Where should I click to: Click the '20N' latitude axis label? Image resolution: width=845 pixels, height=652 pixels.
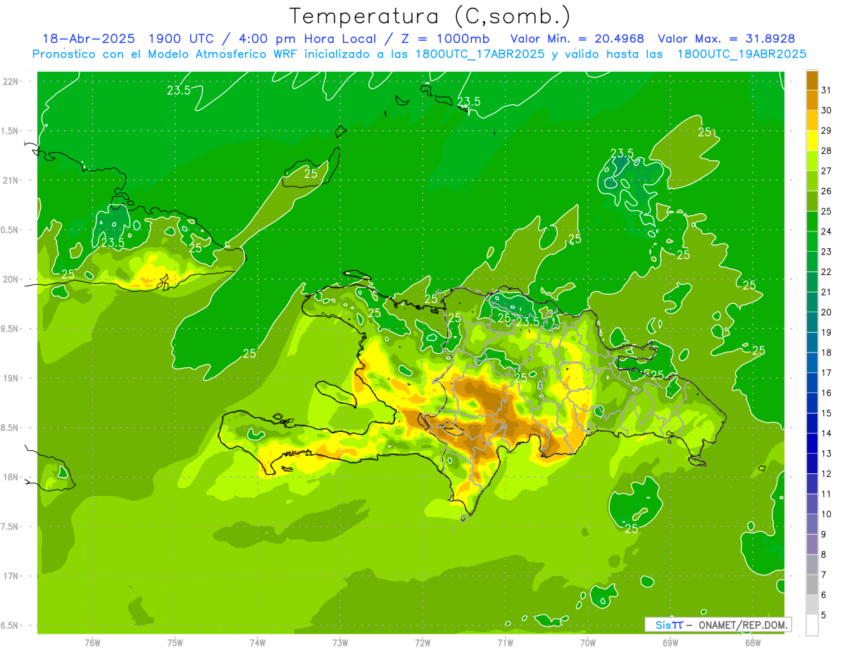tap(11, 279)
